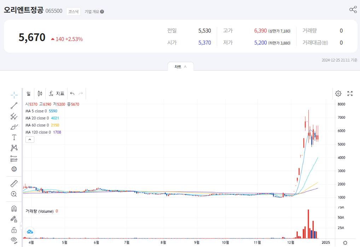This screenshot has width=360, height=247.
Task: Click the share icon at top right
Action: [x=353, y=10]
